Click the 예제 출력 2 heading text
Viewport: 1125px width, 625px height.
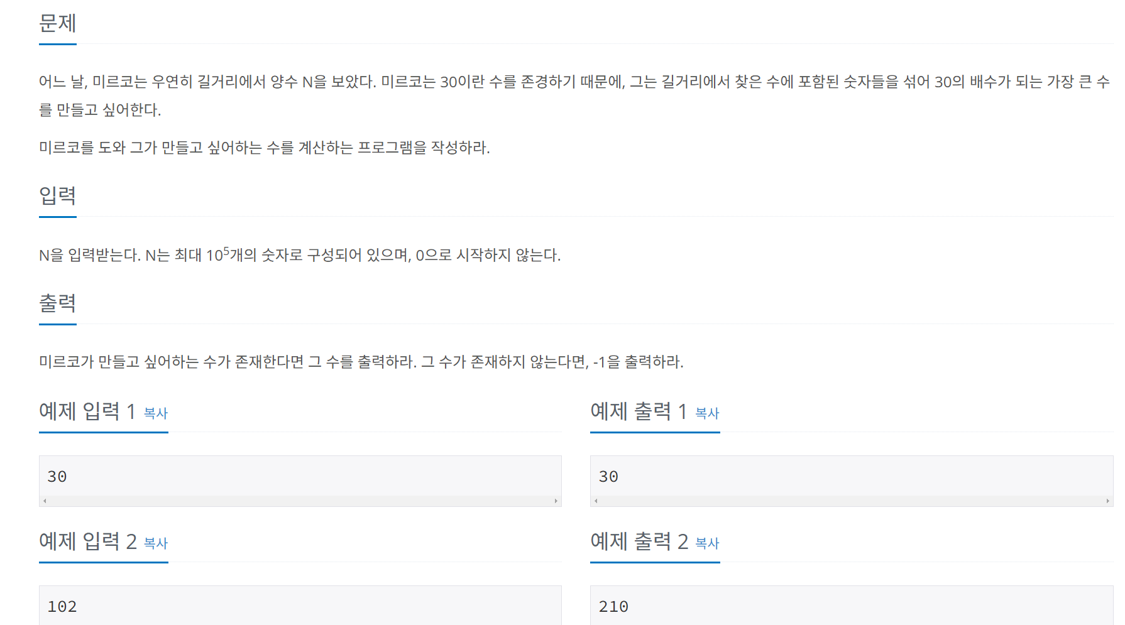coord(639,541)
